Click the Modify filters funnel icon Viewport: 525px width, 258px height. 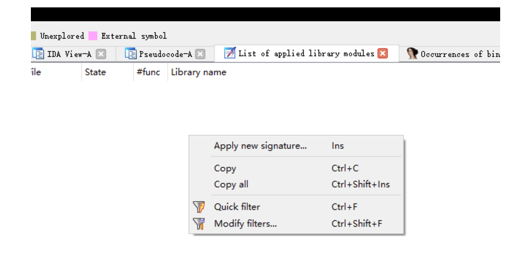point(199,223)
